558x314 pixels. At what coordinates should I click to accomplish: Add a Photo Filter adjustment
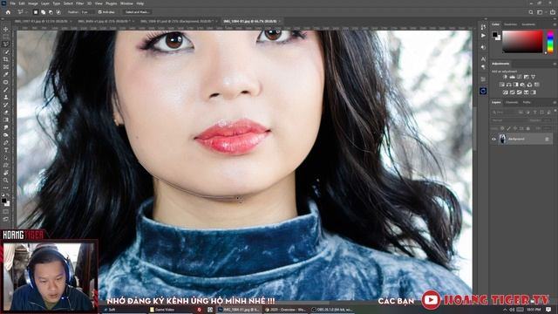tap(523, 85)
